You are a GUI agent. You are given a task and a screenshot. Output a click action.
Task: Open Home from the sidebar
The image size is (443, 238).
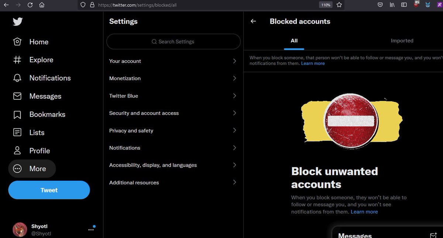coord(31,42)
